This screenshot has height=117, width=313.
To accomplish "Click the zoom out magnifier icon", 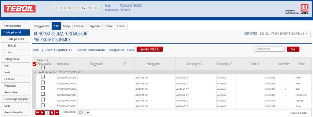I will [65, 8].
